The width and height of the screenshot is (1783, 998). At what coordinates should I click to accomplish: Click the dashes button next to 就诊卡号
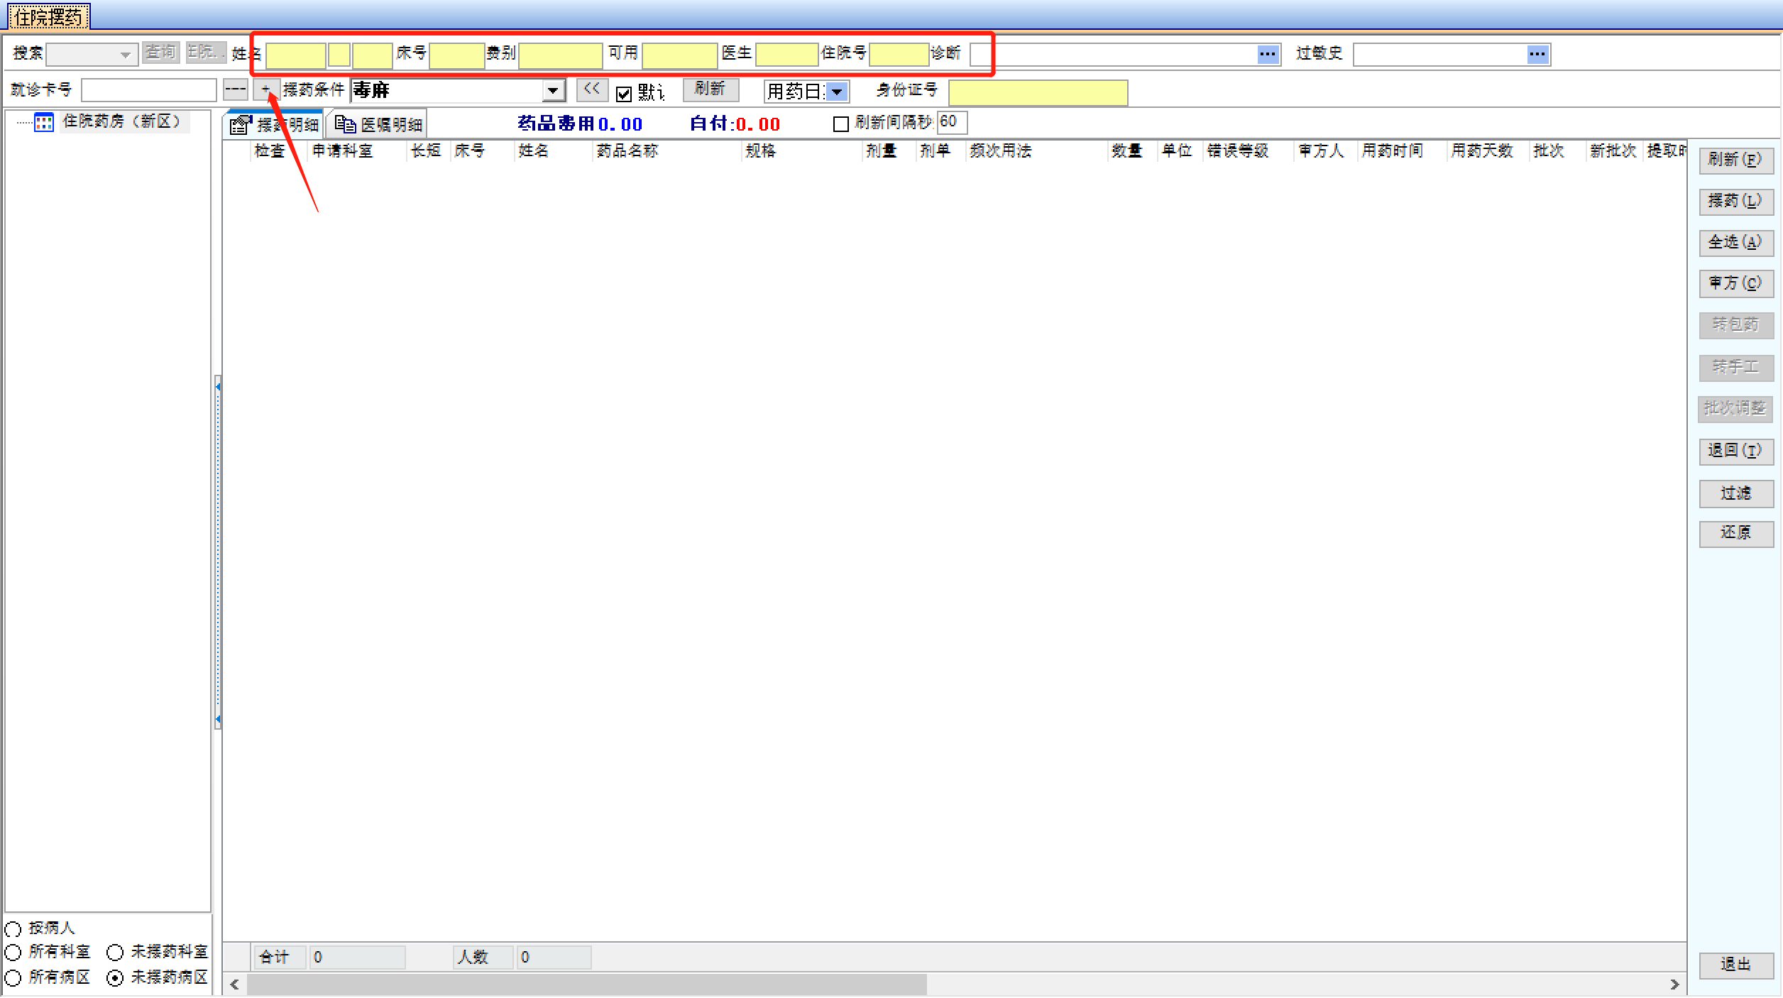tap(235, 89)
